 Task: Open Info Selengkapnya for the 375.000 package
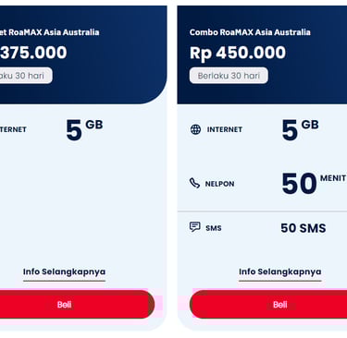[64, 272]
